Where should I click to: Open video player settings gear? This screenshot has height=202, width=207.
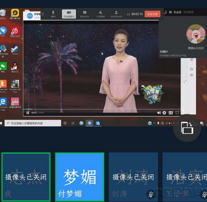165,113
